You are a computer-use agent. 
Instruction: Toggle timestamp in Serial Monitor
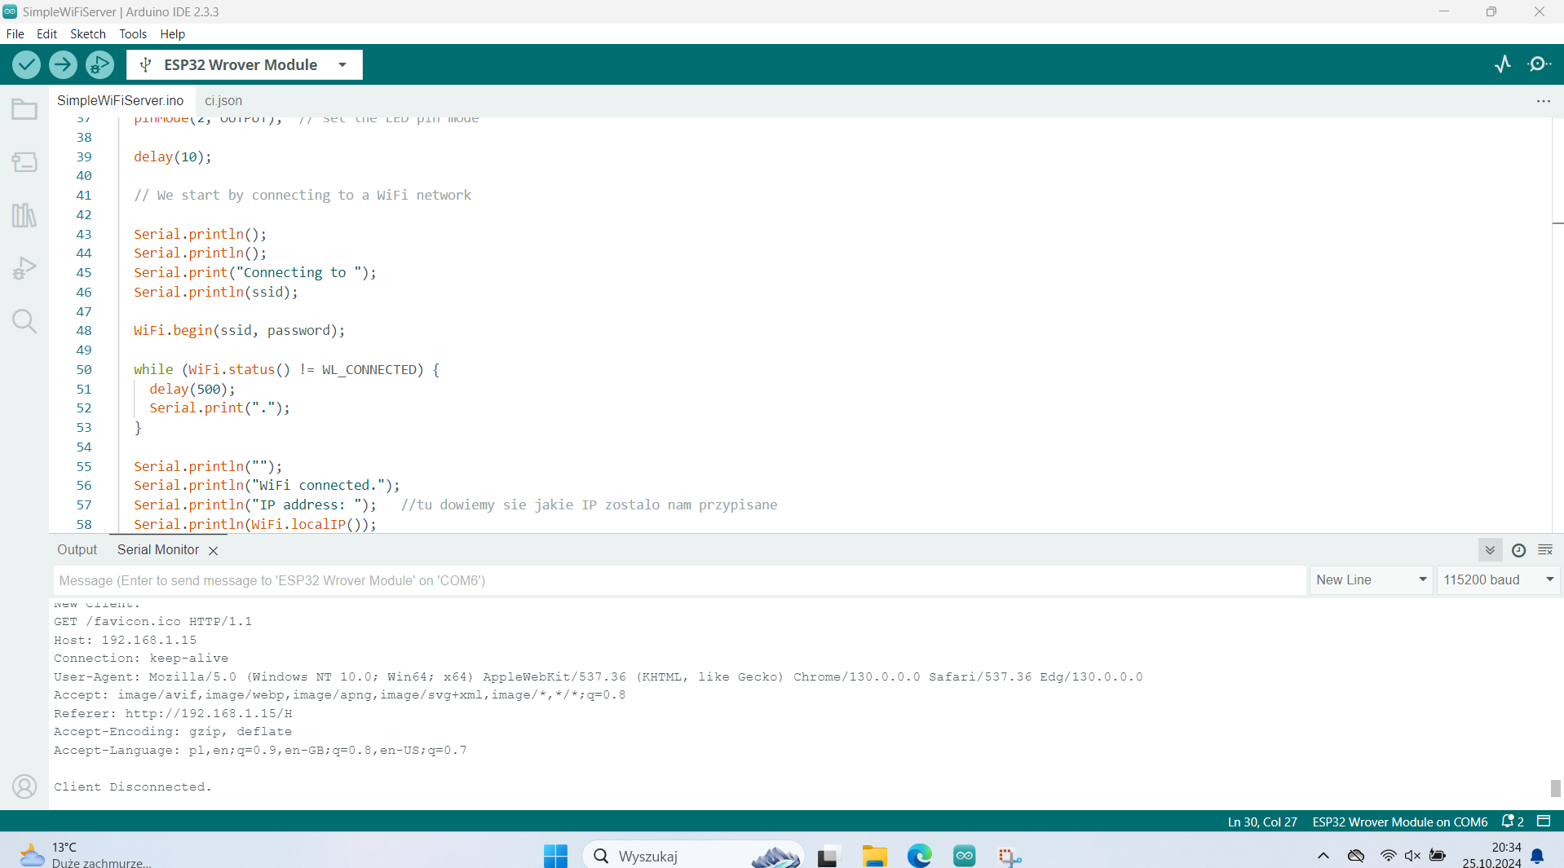(x=1518, y=550)
